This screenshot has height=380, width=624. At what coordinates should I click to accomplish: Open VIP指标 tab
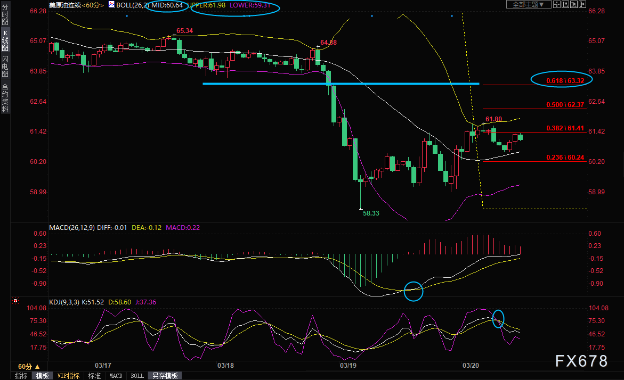click(x=68, y=376)
